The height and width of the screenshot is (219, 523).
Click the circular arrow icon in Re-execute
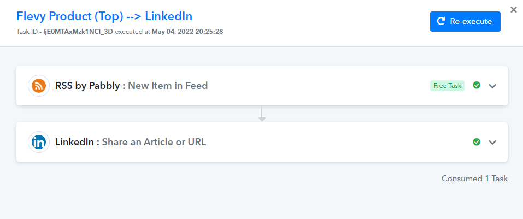[x=441, y=21]
